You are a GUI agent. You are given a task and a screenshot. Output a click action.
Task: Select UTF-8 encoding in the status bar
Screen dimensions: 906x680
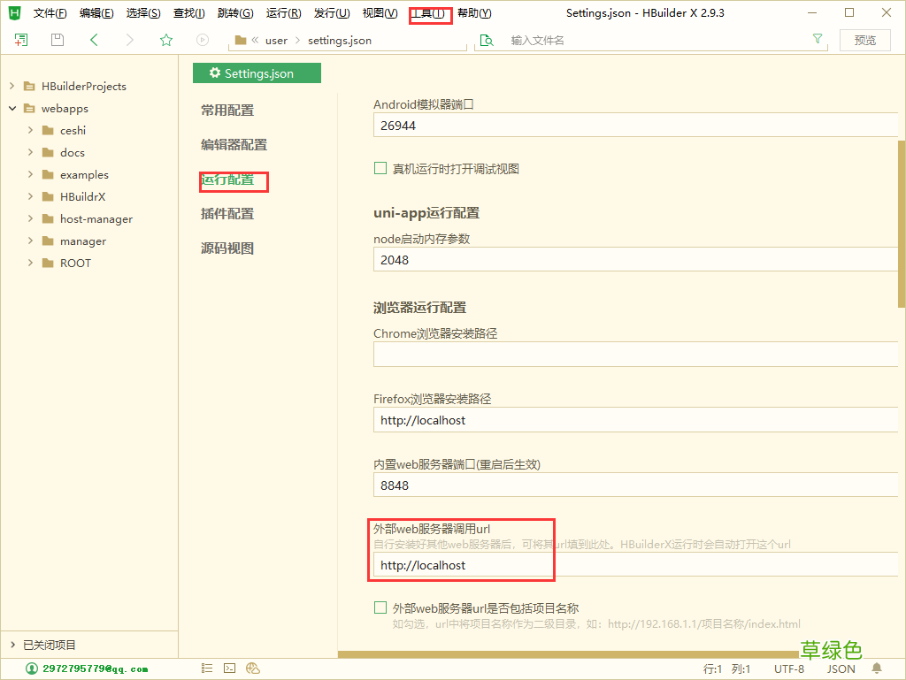pyautogui.click(x=789, y=669)
